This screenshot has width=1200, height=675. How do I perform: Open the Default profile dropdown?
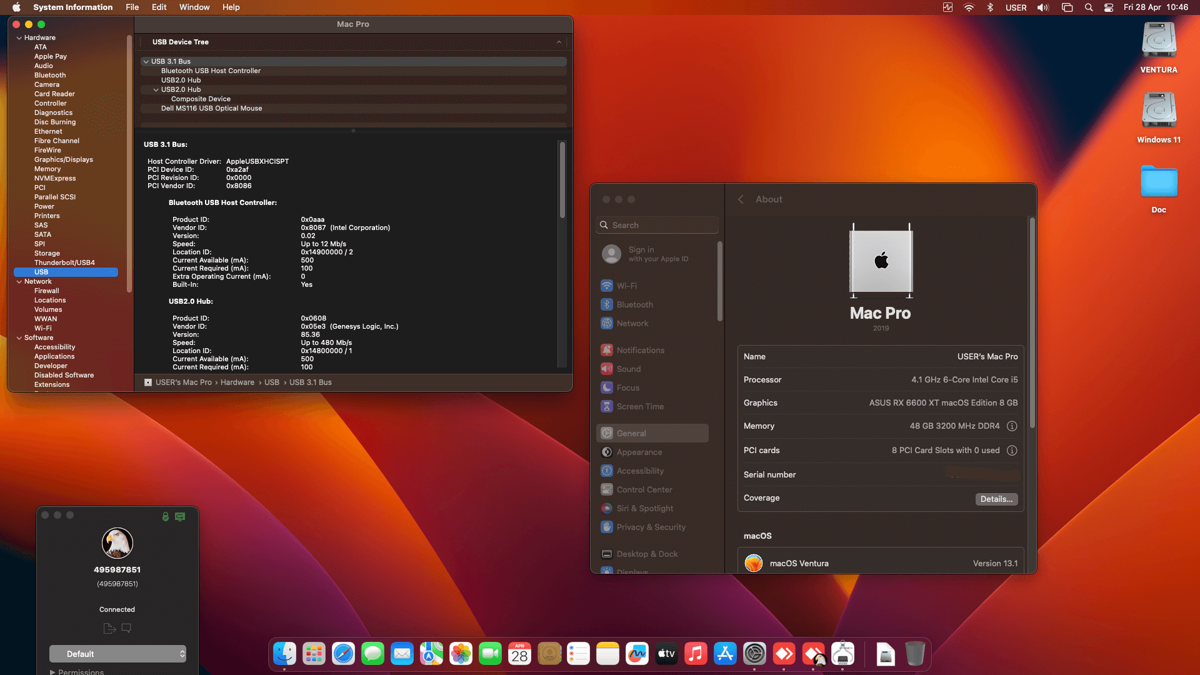(117, 654)
